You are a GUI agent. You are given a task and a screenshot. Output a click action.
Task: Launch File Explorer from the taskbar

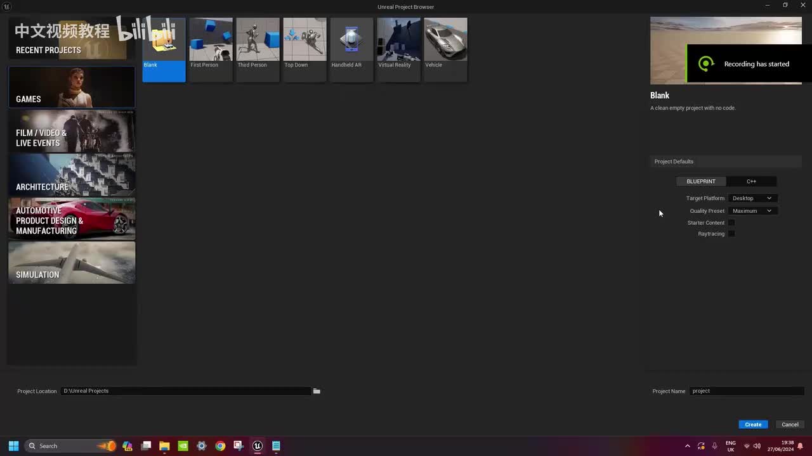coord(164,446)
